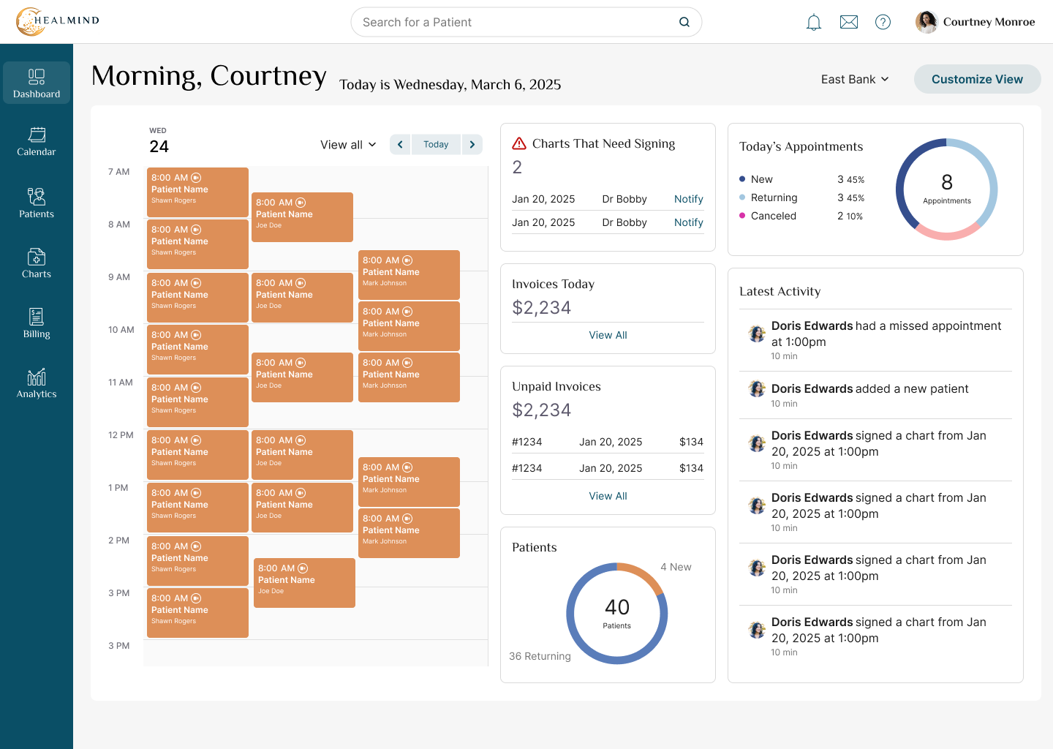Click the help question mark icon

[883, 22]
